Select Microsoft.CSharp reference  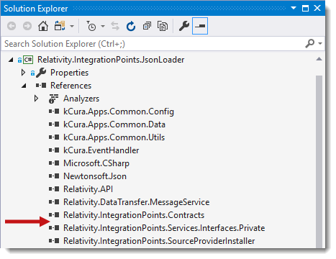coord(96,163)
